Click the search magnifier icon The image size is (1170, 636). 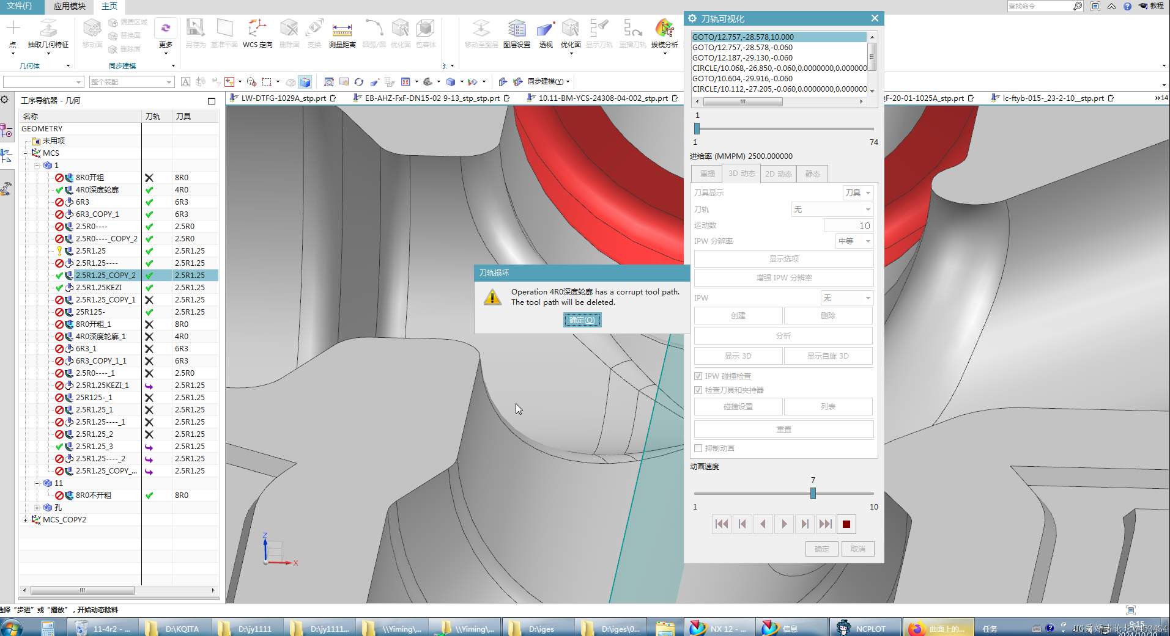click(x=1077, y=6)
